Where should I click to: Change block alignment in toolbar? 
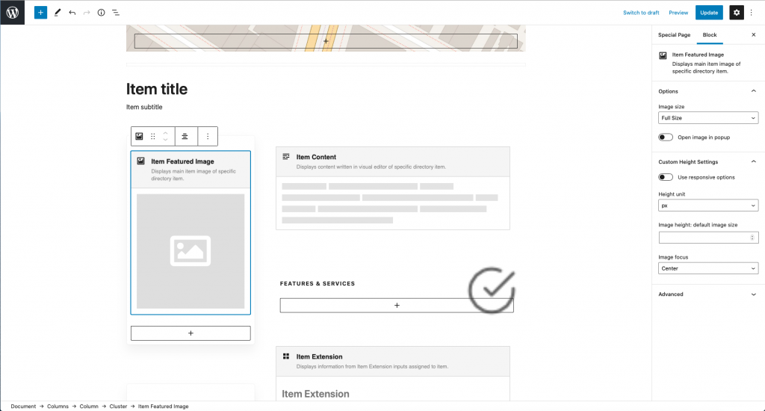tap(185, 136)
